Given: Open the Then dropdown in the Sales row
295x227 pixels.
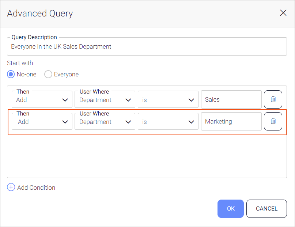Looking at the screenshot, I should 42,100.
